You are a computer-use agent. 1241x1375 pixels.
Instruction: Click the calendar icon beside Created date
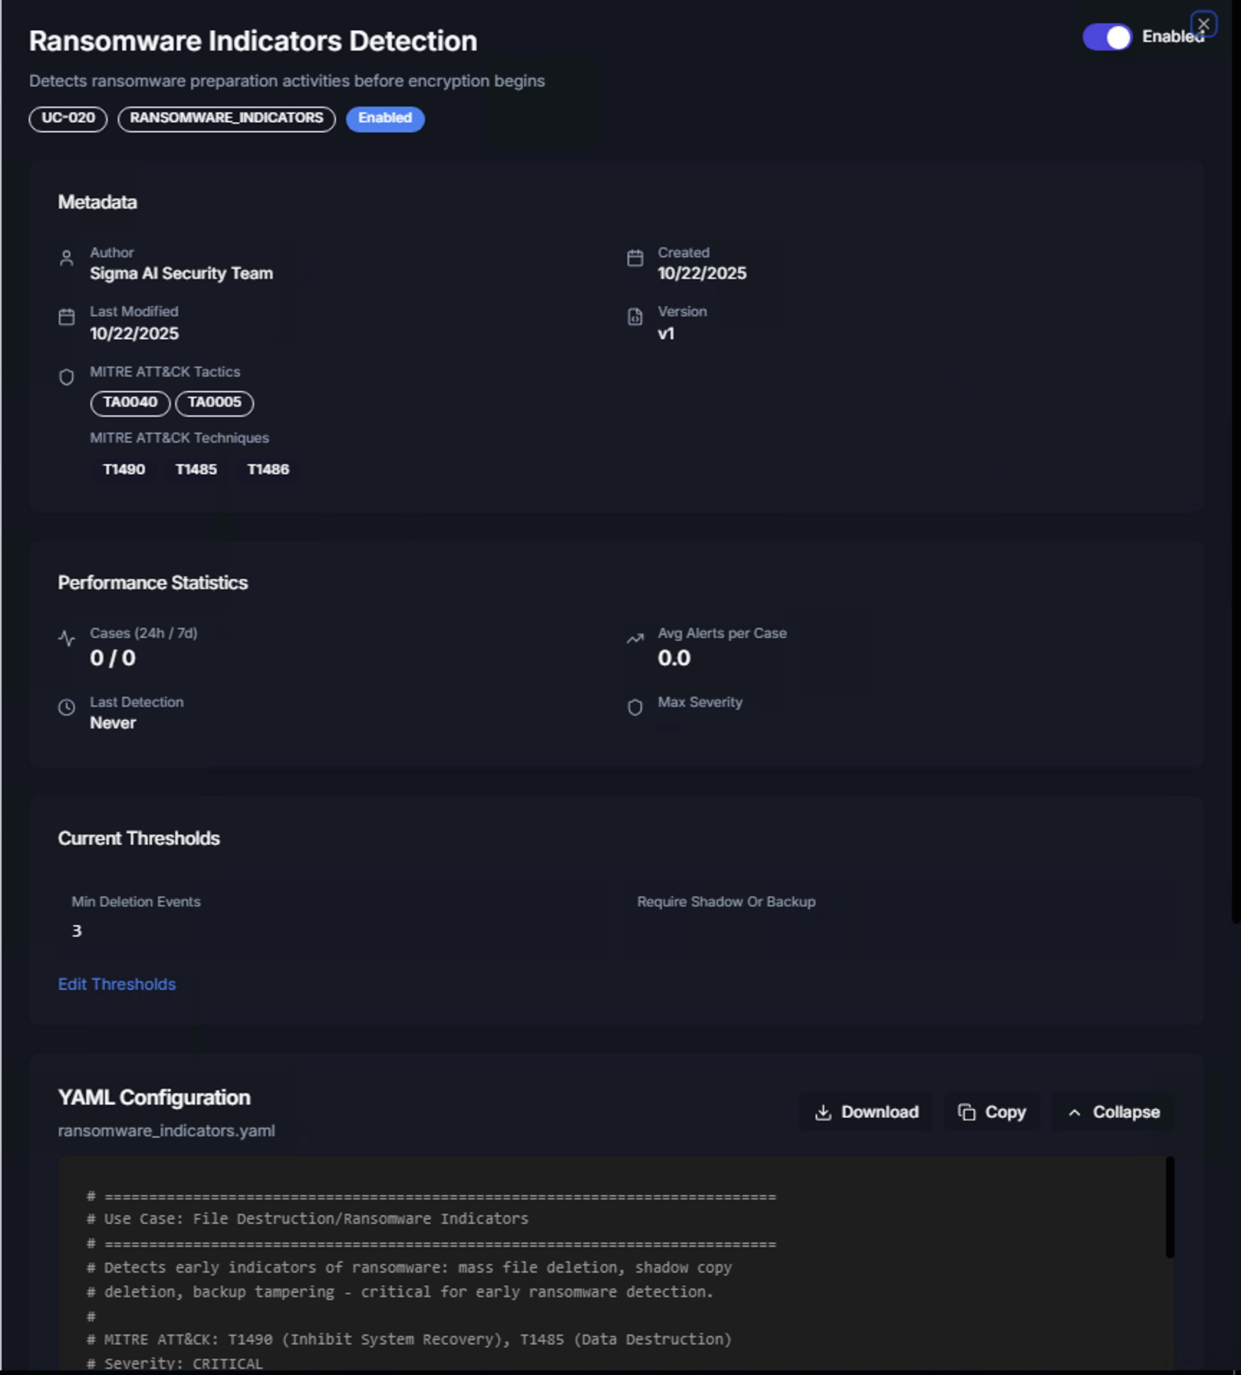tap(635, 258)
